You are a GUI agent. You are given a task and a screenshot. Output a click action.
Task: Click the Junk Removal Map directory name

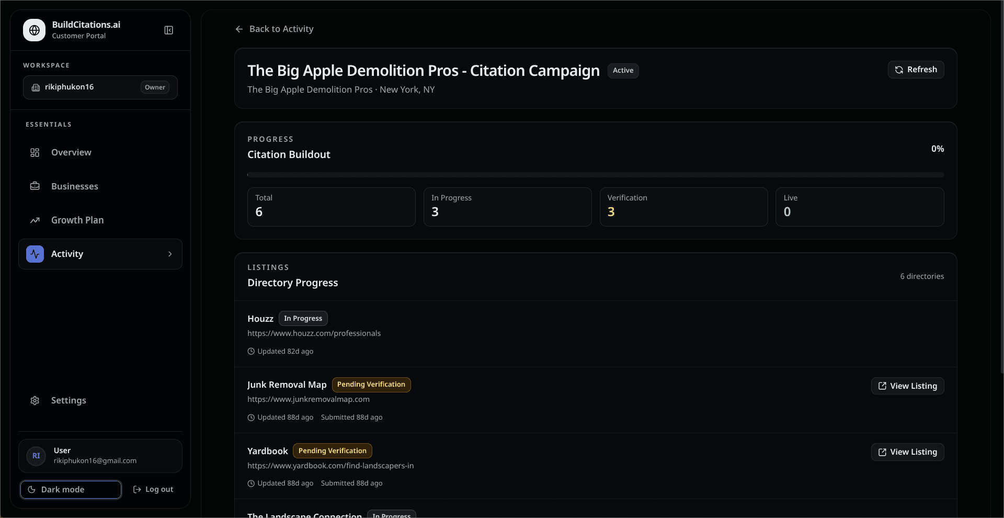(x=287, y=385)
